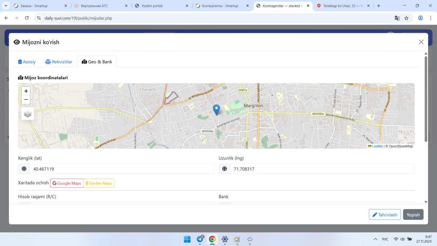Zoom in on the map
This screenshot has height=246, width=437.
click(x=26, y=91)
